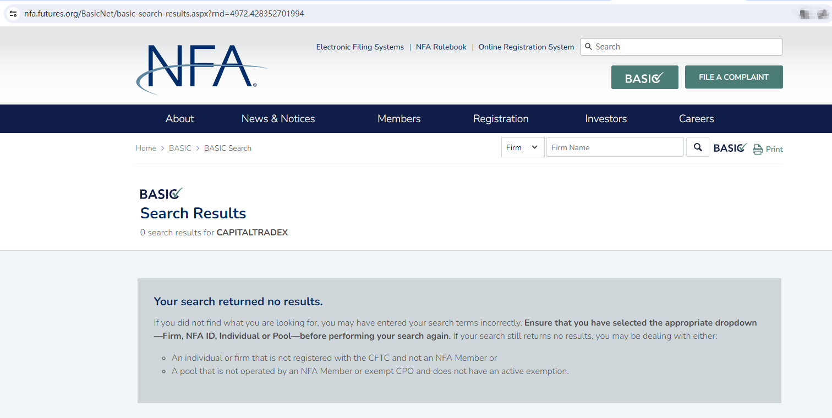Viewport: 832px width, 418px height.
Task: Open the Investors menu
Action: (606, 119)
